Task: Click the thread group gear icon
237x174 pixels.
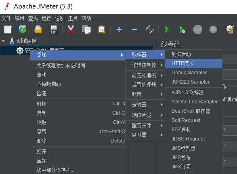Action: click(20, 50)
